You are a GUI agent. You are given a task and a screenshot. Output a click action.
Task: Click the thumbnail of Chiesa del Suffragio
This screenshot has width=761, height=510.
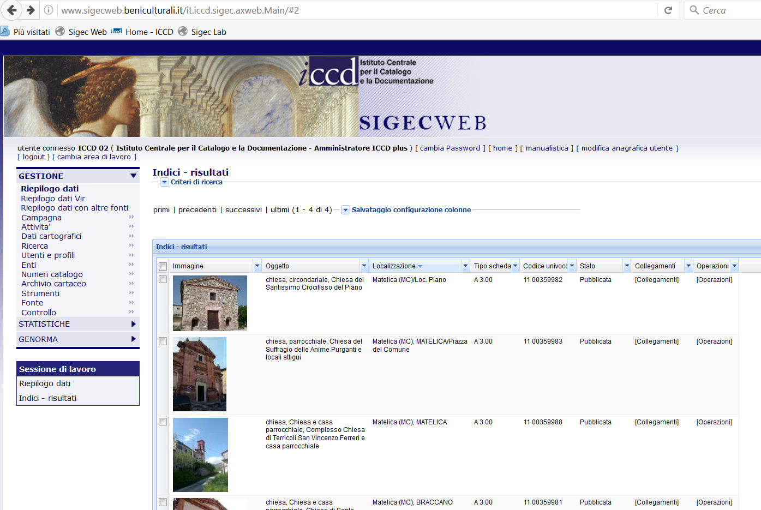pos(199,374)
